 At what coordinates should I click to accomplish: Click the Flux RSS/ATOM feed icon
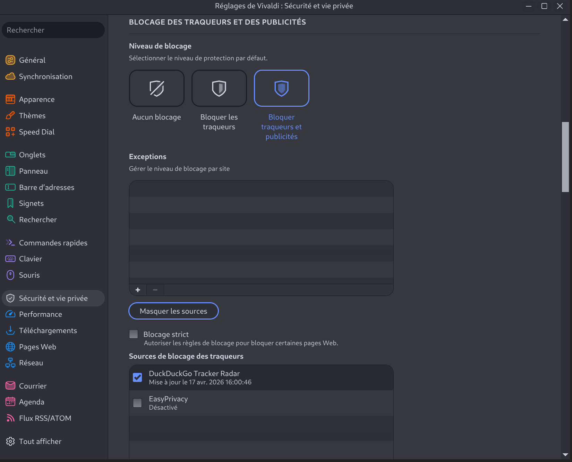(10, 418)
